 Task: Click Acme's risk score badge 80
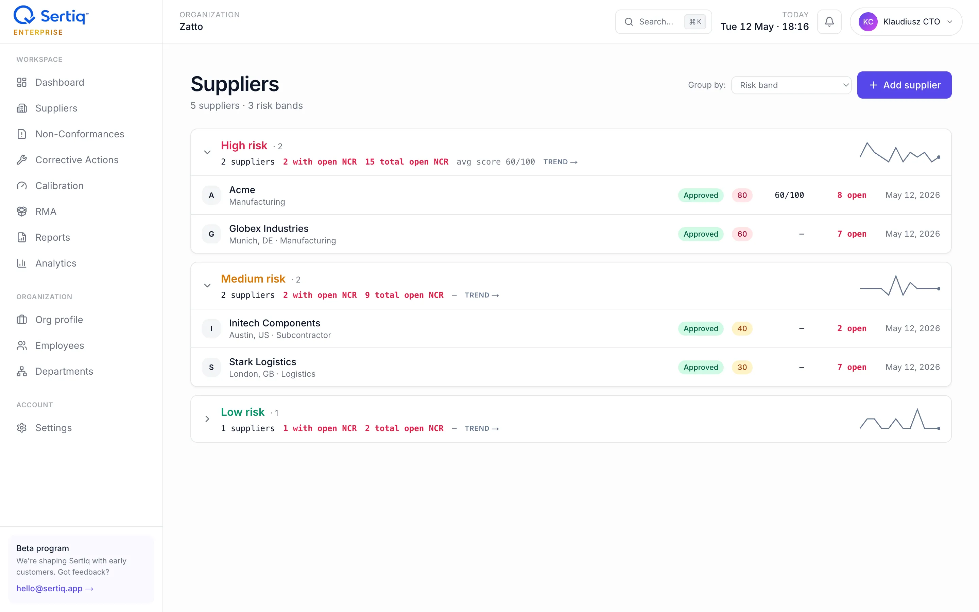(x=742, y=195)
